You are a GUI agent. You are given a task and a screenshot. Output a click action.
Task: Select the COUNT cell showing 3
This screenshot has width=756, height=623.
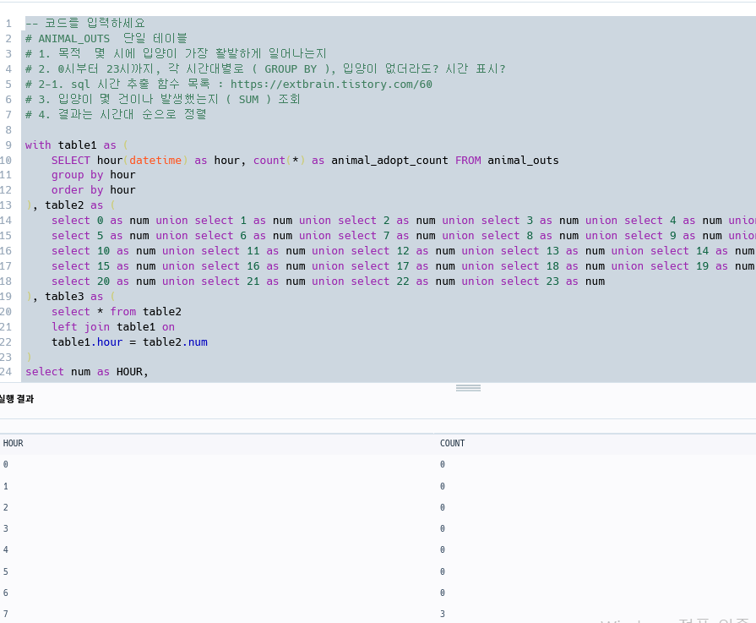(443, 614)
